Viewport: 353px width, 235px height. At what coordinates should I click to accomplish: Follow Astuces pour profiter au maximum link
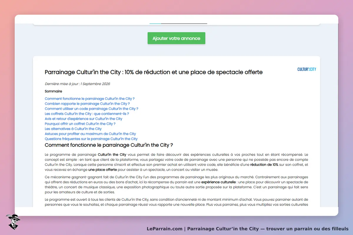90,134
